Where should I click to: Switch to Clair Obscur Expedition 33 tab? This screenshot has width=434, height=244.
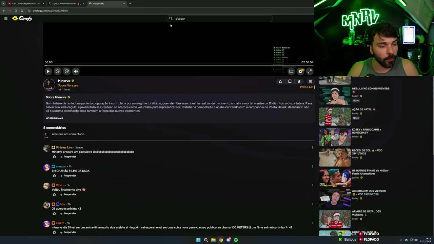pyautogui.click(x=26, y=3)
